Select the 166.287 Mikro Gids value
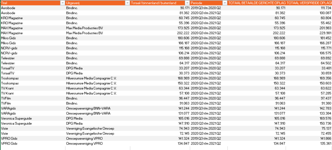This screenshot has width=332, height=150. pos(309,43)
